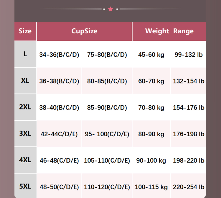Click the 45-60 kg weight cell

pos(151,55)
